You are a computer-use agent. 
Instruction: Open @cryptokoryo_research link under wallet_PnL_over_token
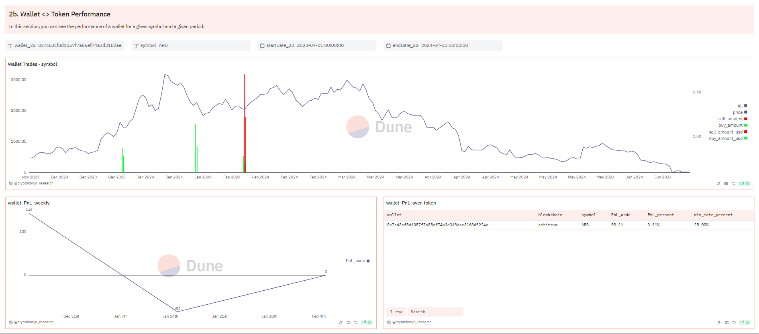coord(412,322)
